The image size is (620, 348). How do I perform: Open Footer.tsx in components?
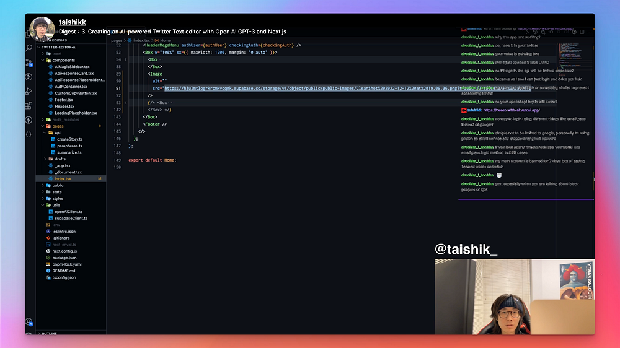coord(65,100)
